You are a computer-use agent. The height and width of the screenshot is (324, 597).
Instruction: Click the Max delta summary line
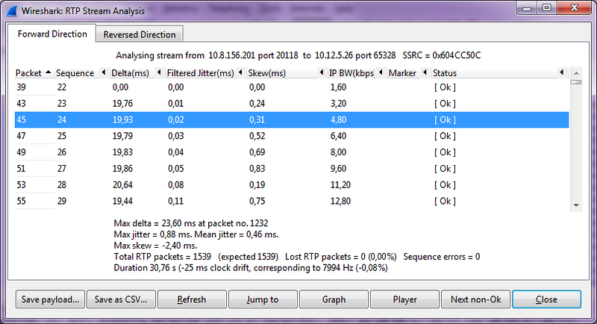tap(191, 223)
